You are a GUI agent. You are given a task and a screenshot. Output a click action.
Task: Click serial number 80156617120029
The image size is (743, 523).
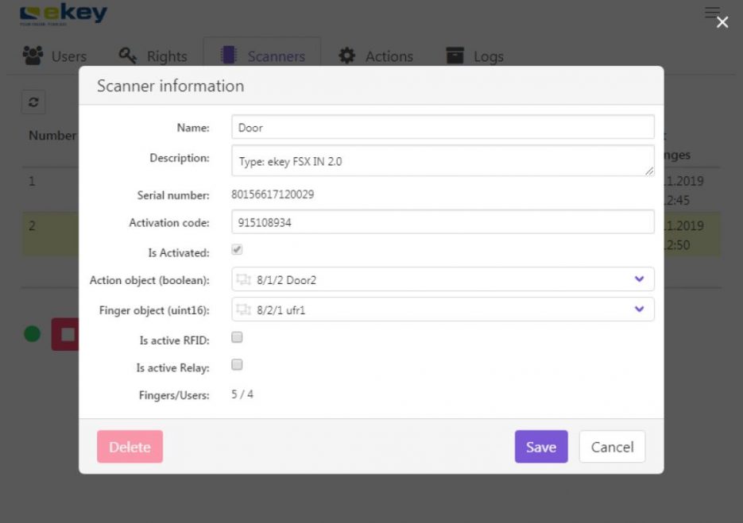273,194
